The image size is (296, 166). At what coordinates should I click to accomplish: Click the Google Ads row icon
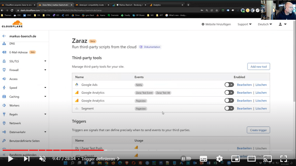click(x=77, y=84)
